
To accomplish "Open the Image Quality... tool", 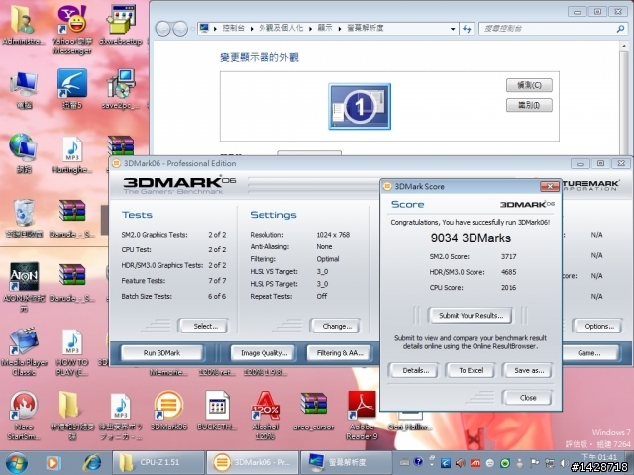I will click(x=264, y=353).
